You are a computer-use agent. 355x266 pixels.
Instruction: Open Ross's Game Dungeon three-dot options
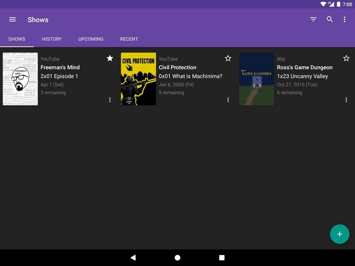pyautogui.click(x=346, y=100)
